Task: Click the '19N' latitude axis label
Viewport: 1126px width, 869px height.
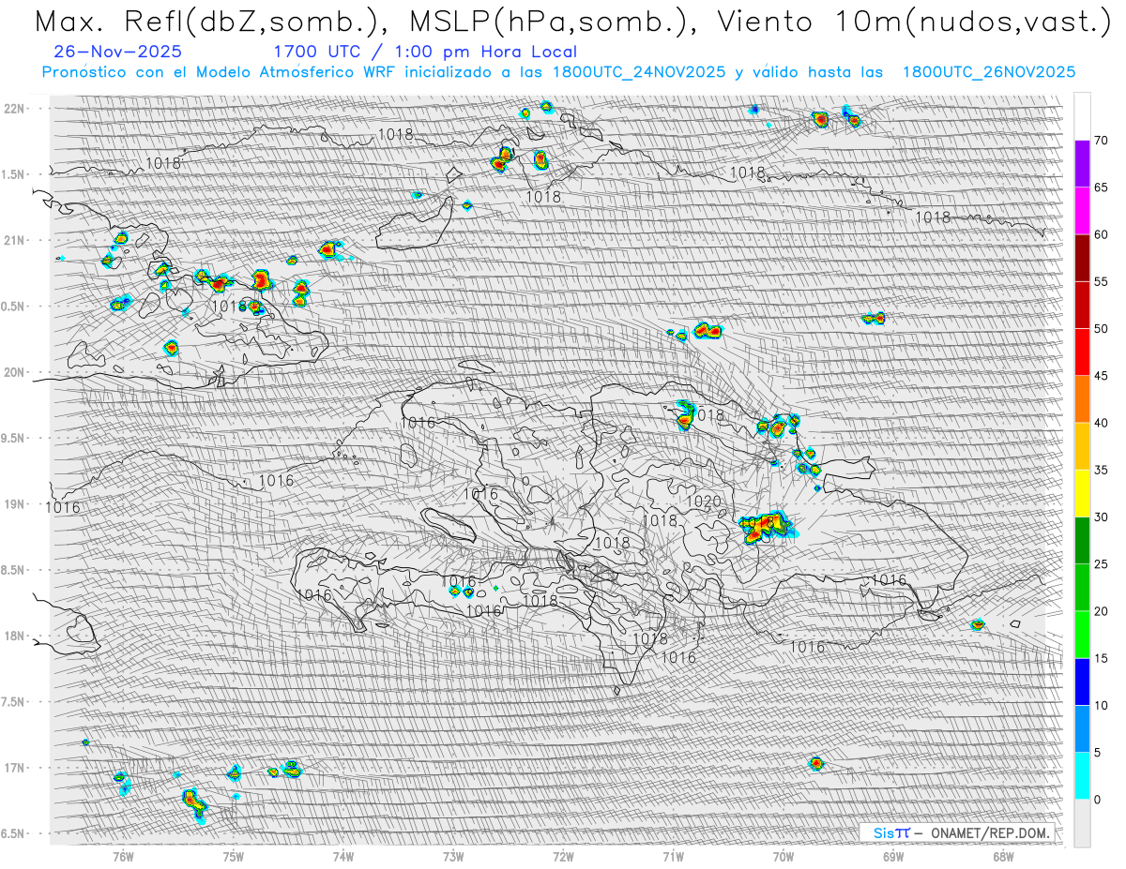Action: click(15, 503)
